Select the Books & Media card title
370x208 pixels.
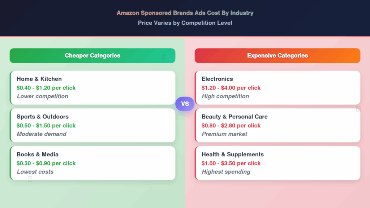(x=37, y=154)
